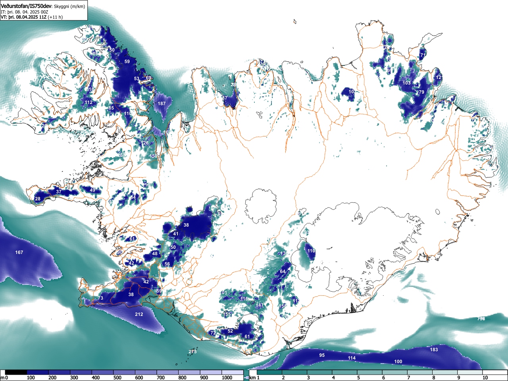Click the 5 tick label on km legend
The width and height of the screenshot is (508, 381).
click(x=358, y=378)
